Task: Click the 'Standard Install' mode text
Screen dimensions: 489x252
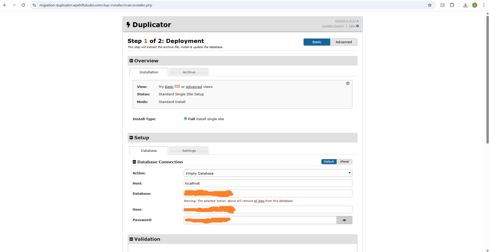Action: pyautogui.click(x=172, y=102)
